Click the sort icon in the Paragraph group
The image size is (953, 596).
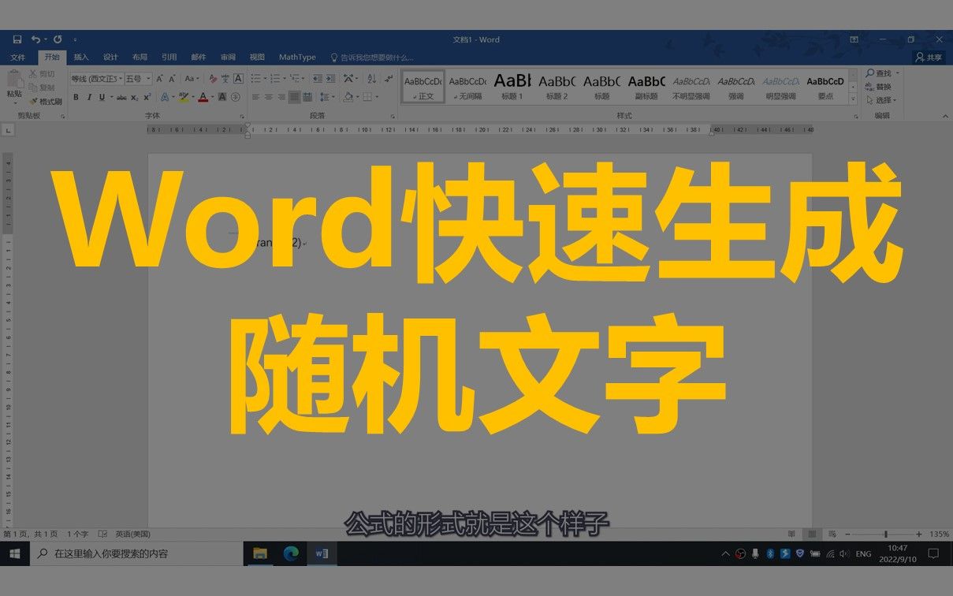(x=370, y=78)
